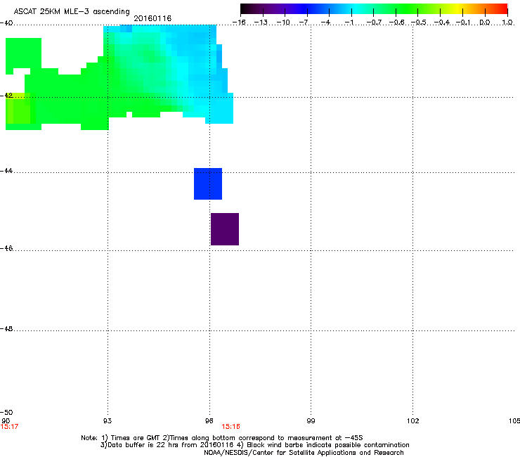Viewport: 520px width, 457px height.
Task: Click the -16 color bar label
Action: tap(239, 22)
